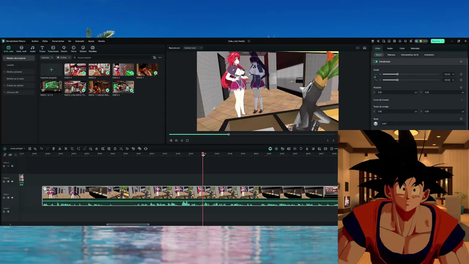
Task: Click the Buscar medios search field
Action: [x=112, y=58]
